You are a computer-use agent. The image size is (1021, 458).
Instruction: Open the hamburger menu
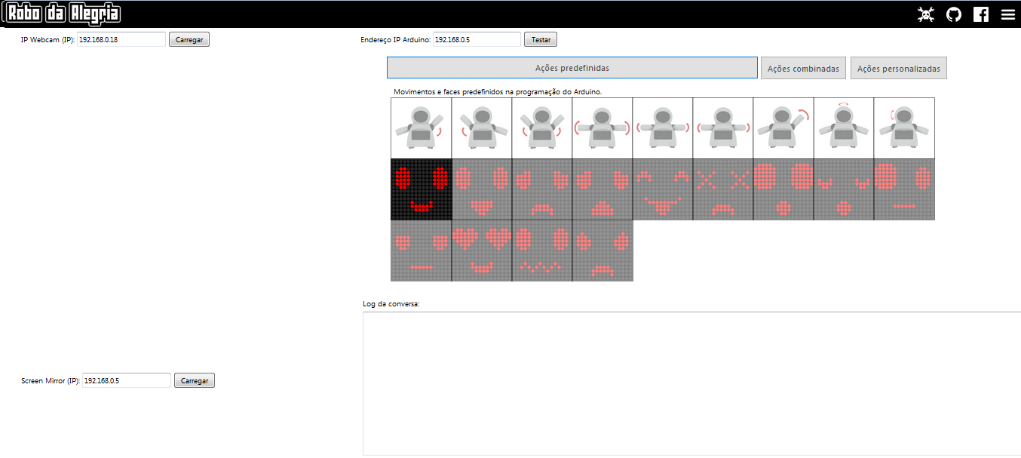[x=1008, y=14]
